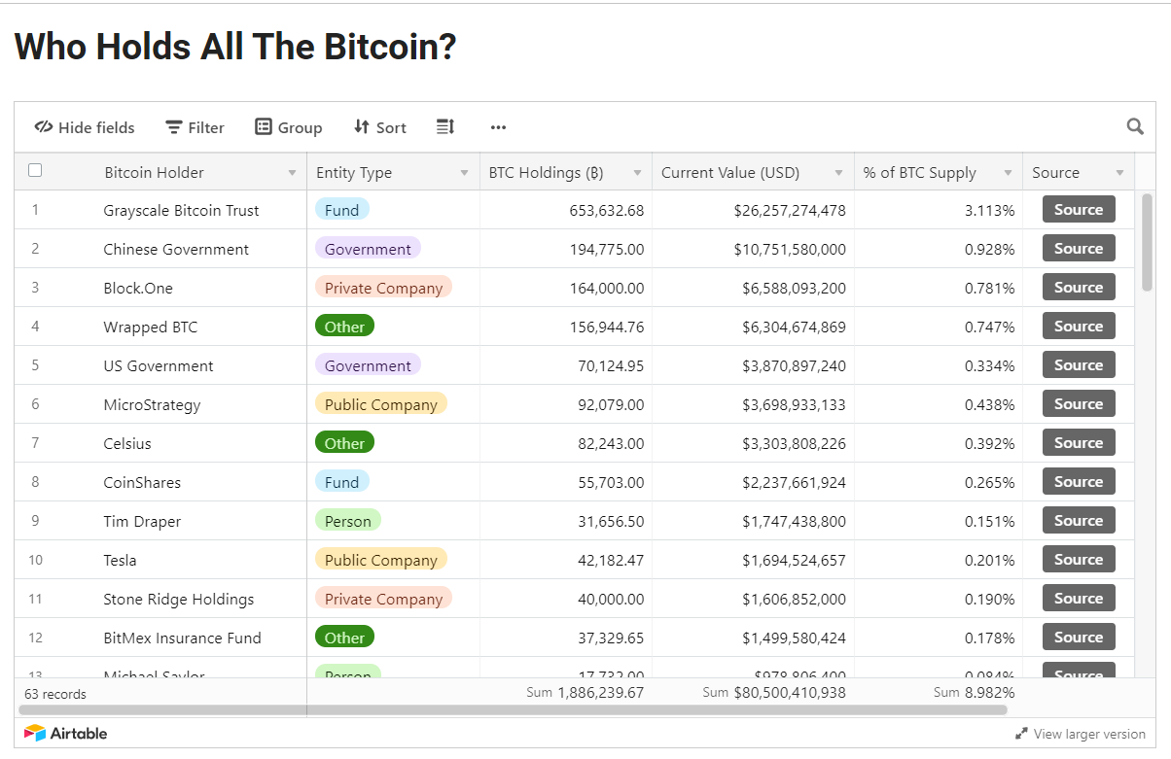This screenshot has width=1171, height=759.
Task: Click Source button for MicroStrategy
Action: [x=1079, y=403]
